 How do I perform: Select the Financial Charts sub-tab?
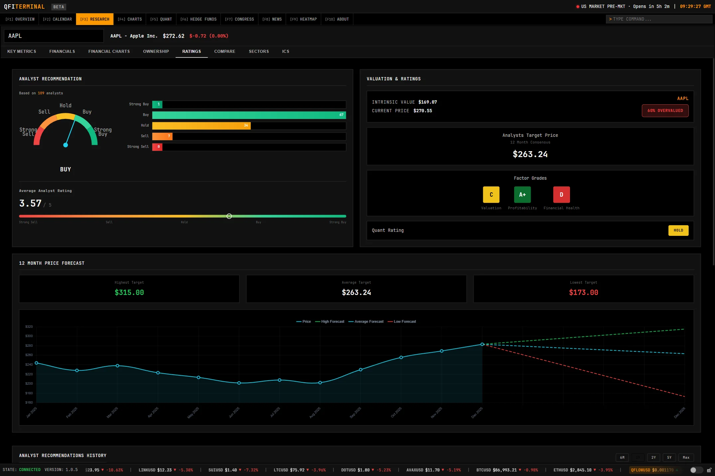pyautogui.click(x=109, y=51)
